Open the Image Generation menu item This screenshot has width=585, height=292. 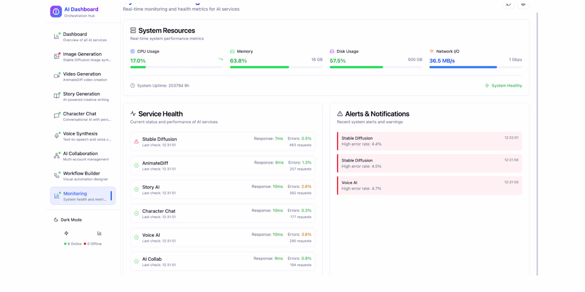tap(82, 56)
